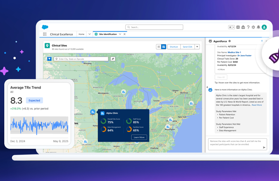Screen dimensions: 279x181
Task: Click the Overall Site Score 75% ring
Action: tap(103, 121)
